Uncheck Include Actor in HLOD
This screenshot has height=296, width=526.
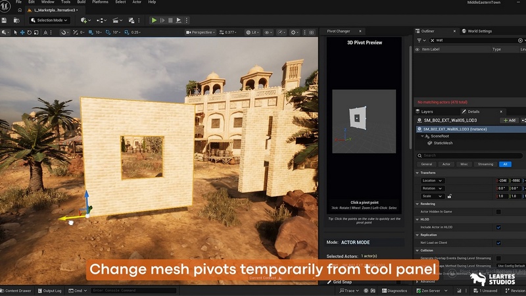498,227
